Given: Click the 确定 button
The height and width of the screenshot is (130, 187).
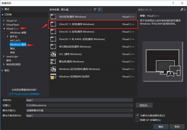Looking at the screenshot, I should pos(161,127).
